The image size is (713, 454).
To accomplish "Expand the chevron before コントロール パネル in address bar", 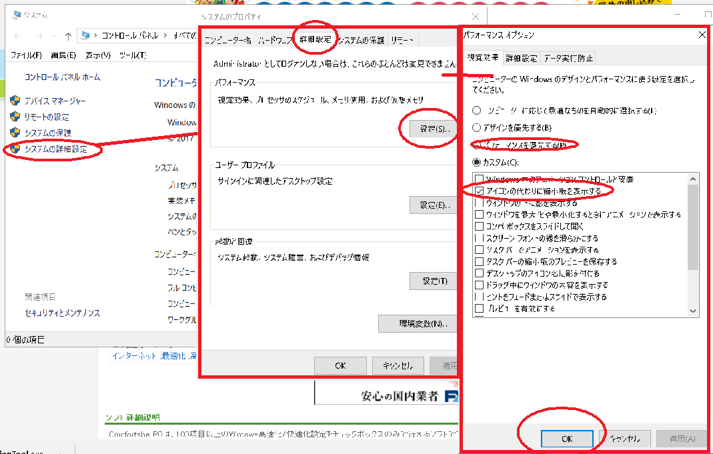I will 95,35.
